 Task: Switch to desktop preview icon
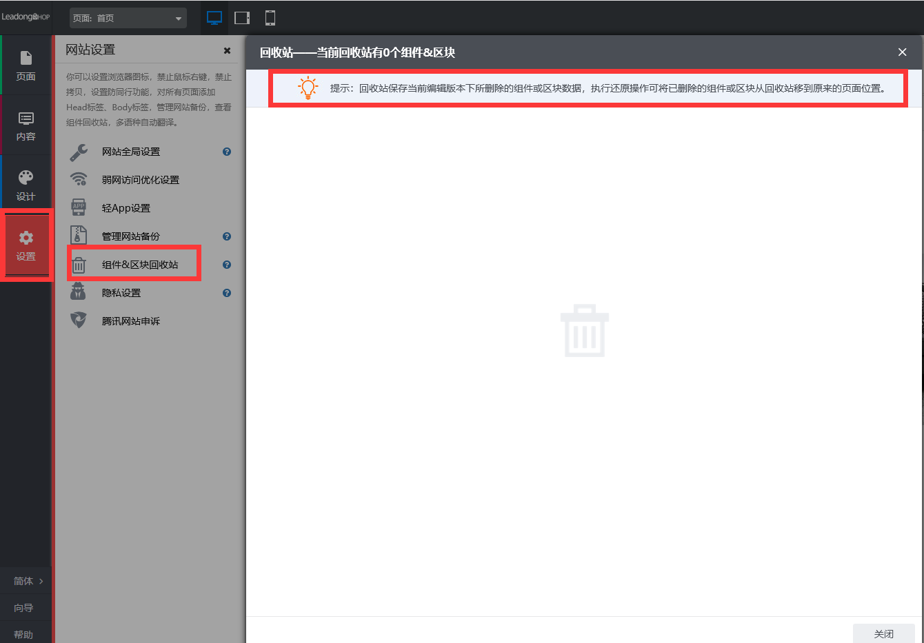coord(214,18)
